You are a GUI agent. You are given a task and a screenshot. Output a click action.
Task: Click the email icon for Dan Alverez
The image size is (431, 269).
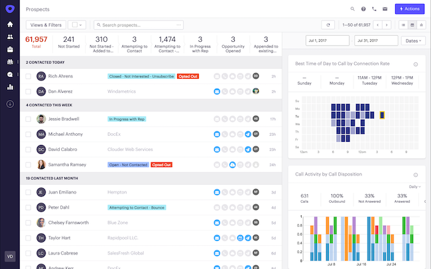[x=217, y=91]
